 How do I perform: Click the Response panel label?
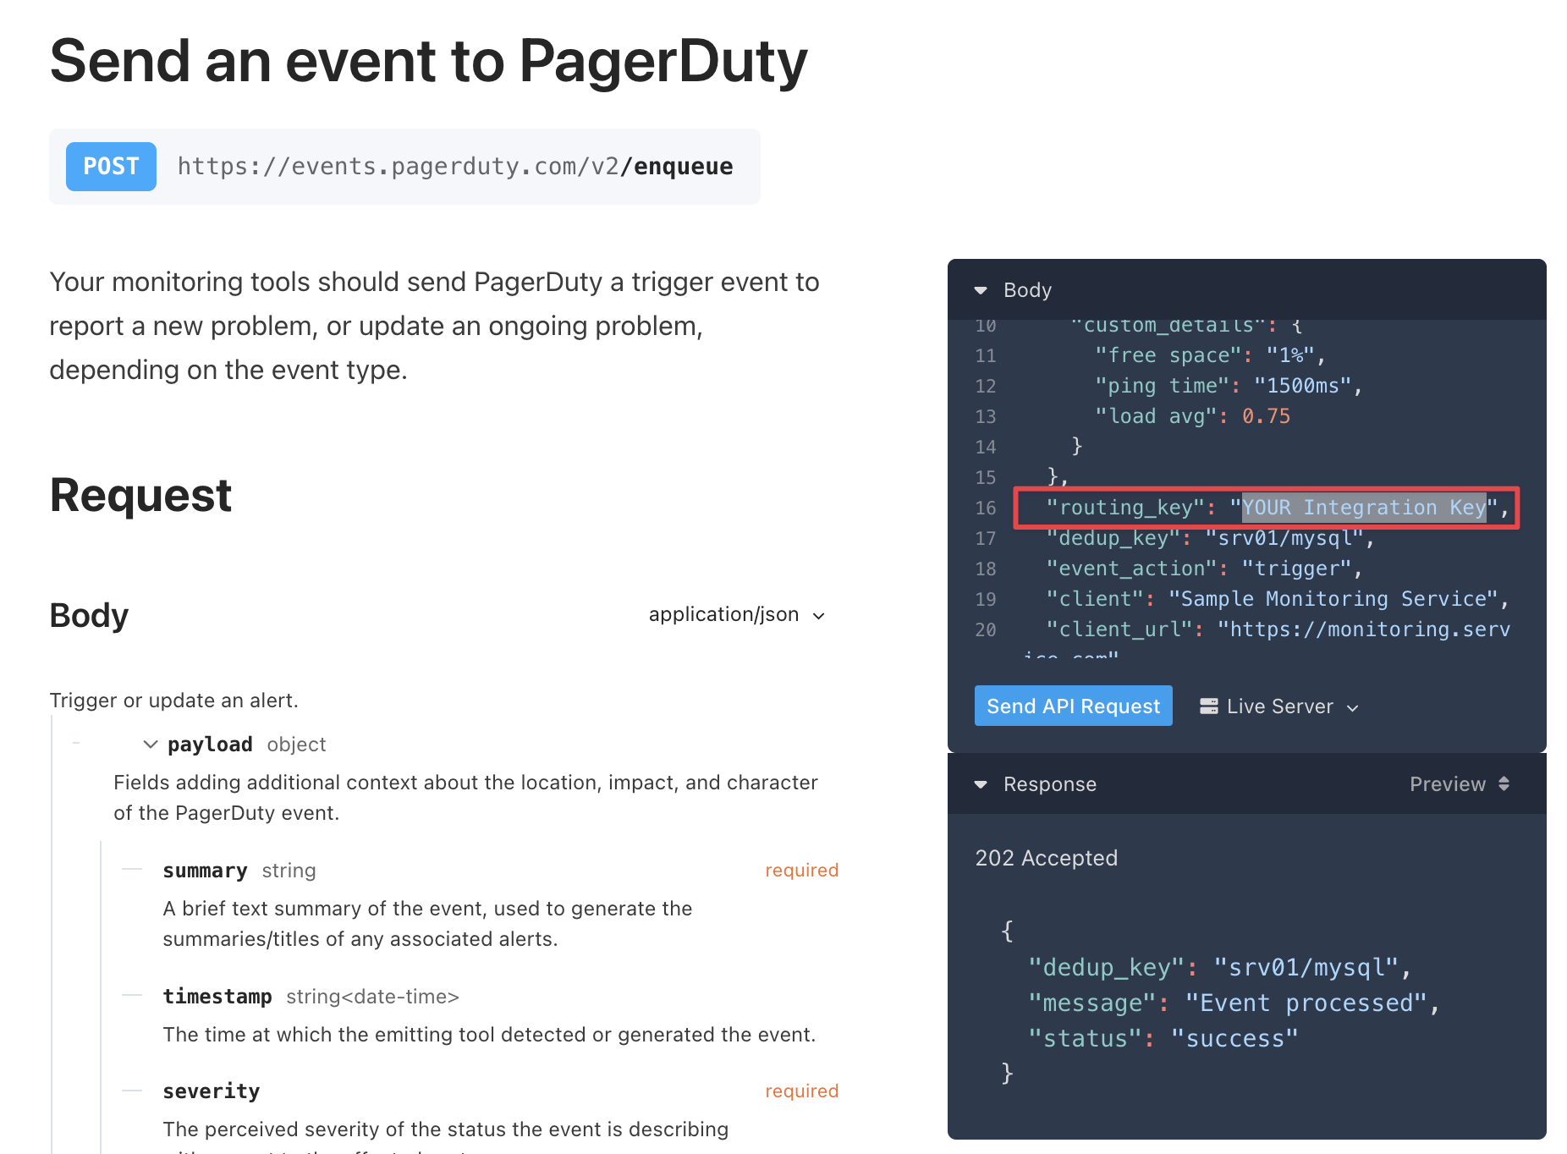pyautogui.click(x=1049, y=784)
